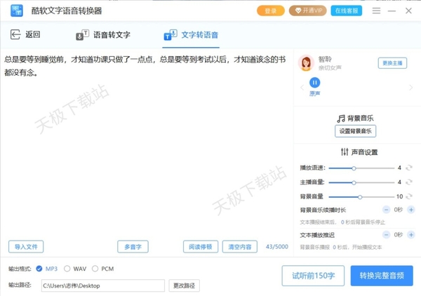The width and height of the screenshot is (421, 296).
Task: Adjust the 背景音量 slider handle
Action: pos(360,197)
